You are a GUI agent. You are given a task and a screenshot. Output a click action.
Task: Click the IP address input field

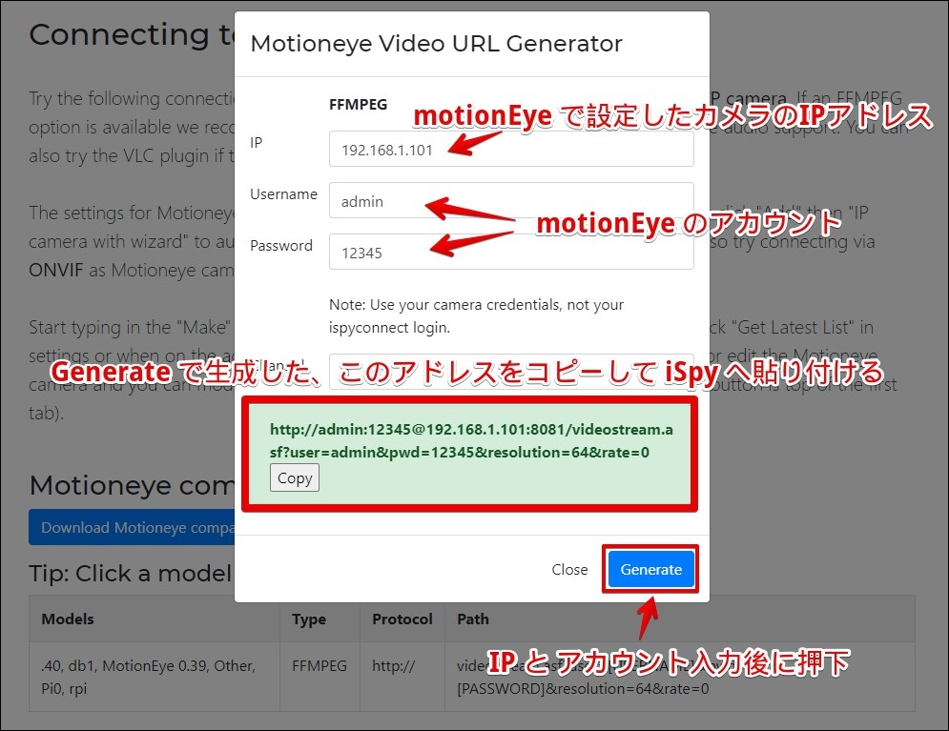(511, 150)
